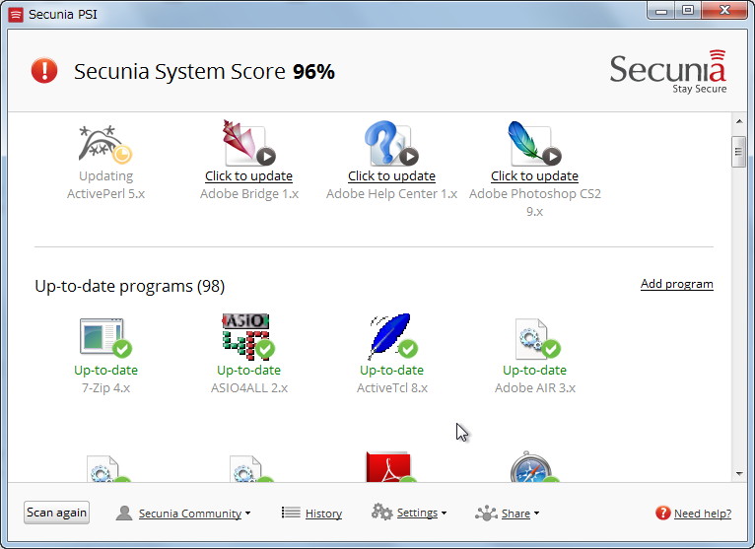Click the Adobe Help Center 1.x icon

click(391, 143)
